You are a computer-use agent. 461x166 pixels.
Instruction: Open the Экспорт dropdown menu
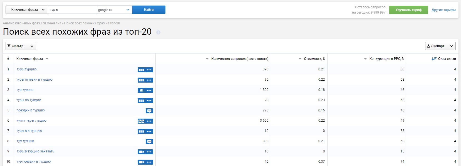click(x=440, y=46)
